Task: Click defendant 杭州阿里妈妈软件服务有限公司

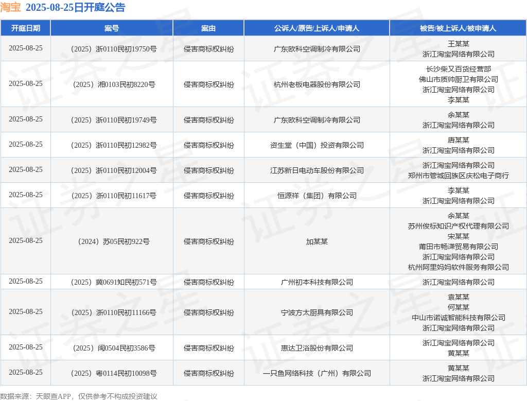Action: tap(458, 267)
